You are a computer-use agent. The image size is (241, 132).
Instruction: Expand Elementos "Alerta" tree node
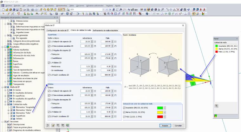tap(9, 110)
